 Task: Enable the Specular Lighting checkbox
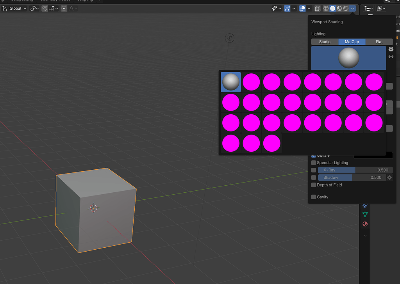[314, 163]
